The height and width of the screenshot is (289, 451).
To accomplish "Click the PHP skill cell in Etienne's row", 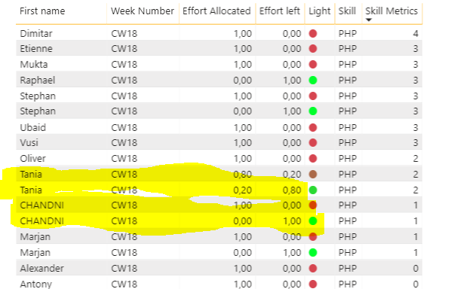I will click(348, 48).
